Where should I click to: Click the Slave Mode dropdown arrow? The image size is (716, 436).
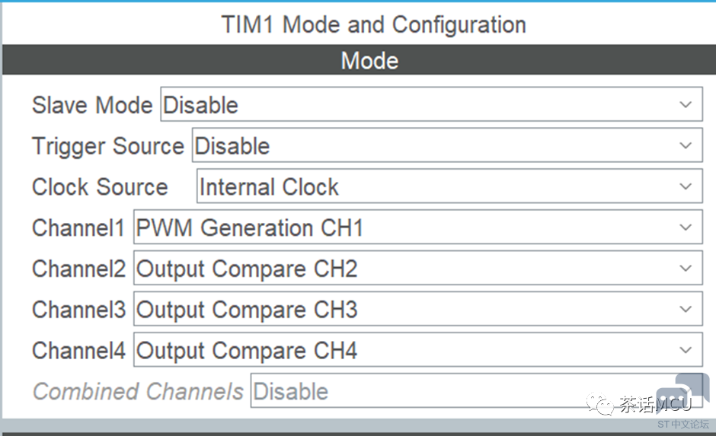(x=686, y=105)
